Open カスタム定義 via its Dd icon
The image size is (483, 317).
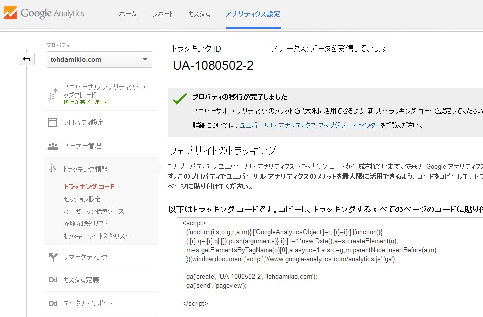[53, 280]
